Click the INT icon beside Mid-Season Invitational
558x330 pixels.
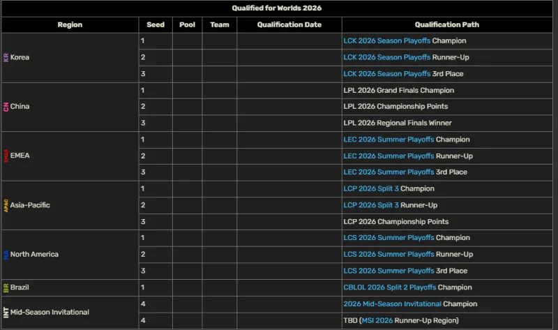[6, 312]
